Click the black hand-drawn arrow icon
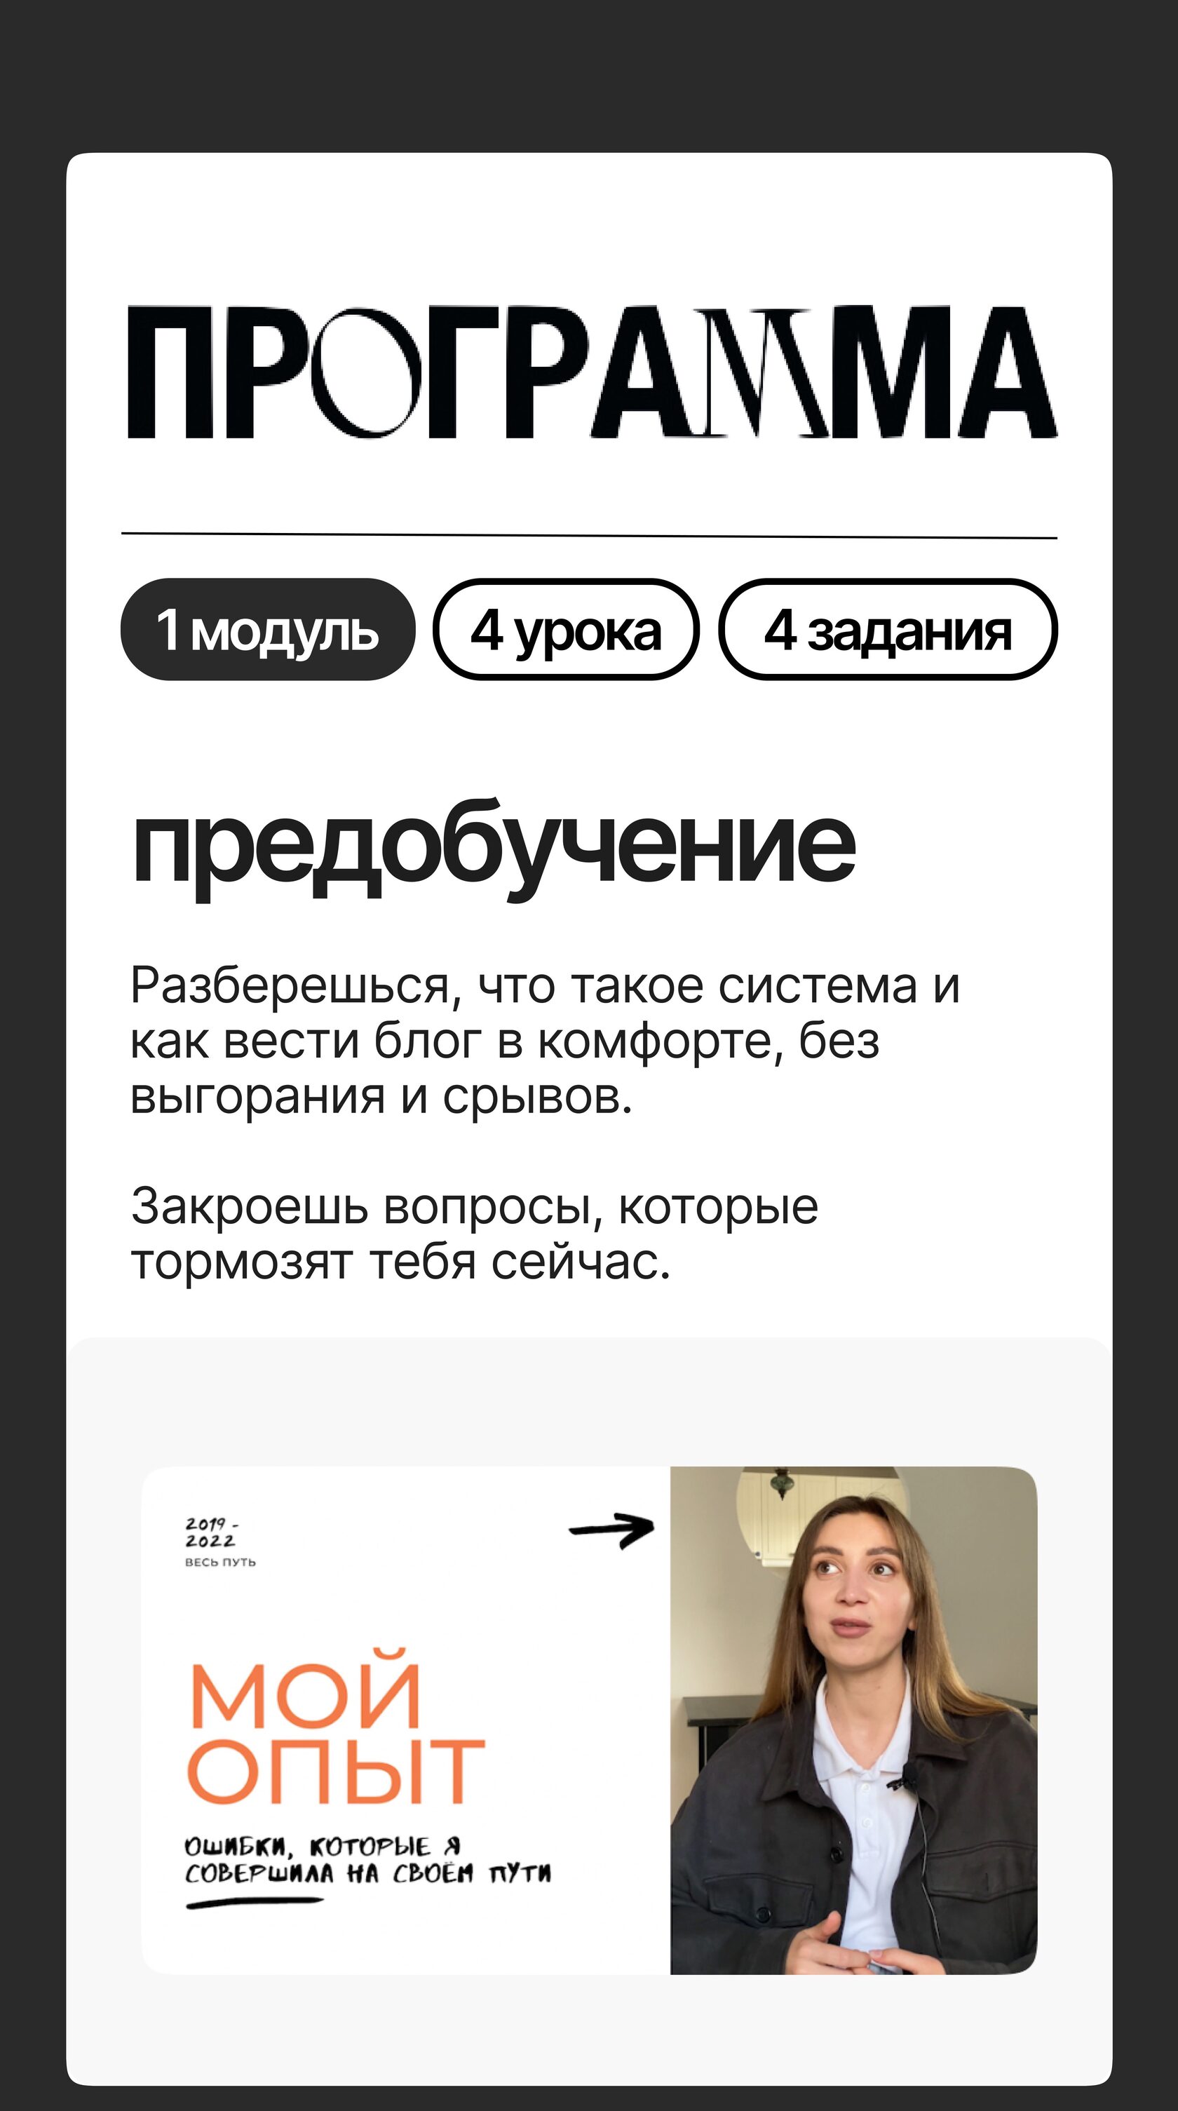1178x2111 pixels. pos(612,1530)
